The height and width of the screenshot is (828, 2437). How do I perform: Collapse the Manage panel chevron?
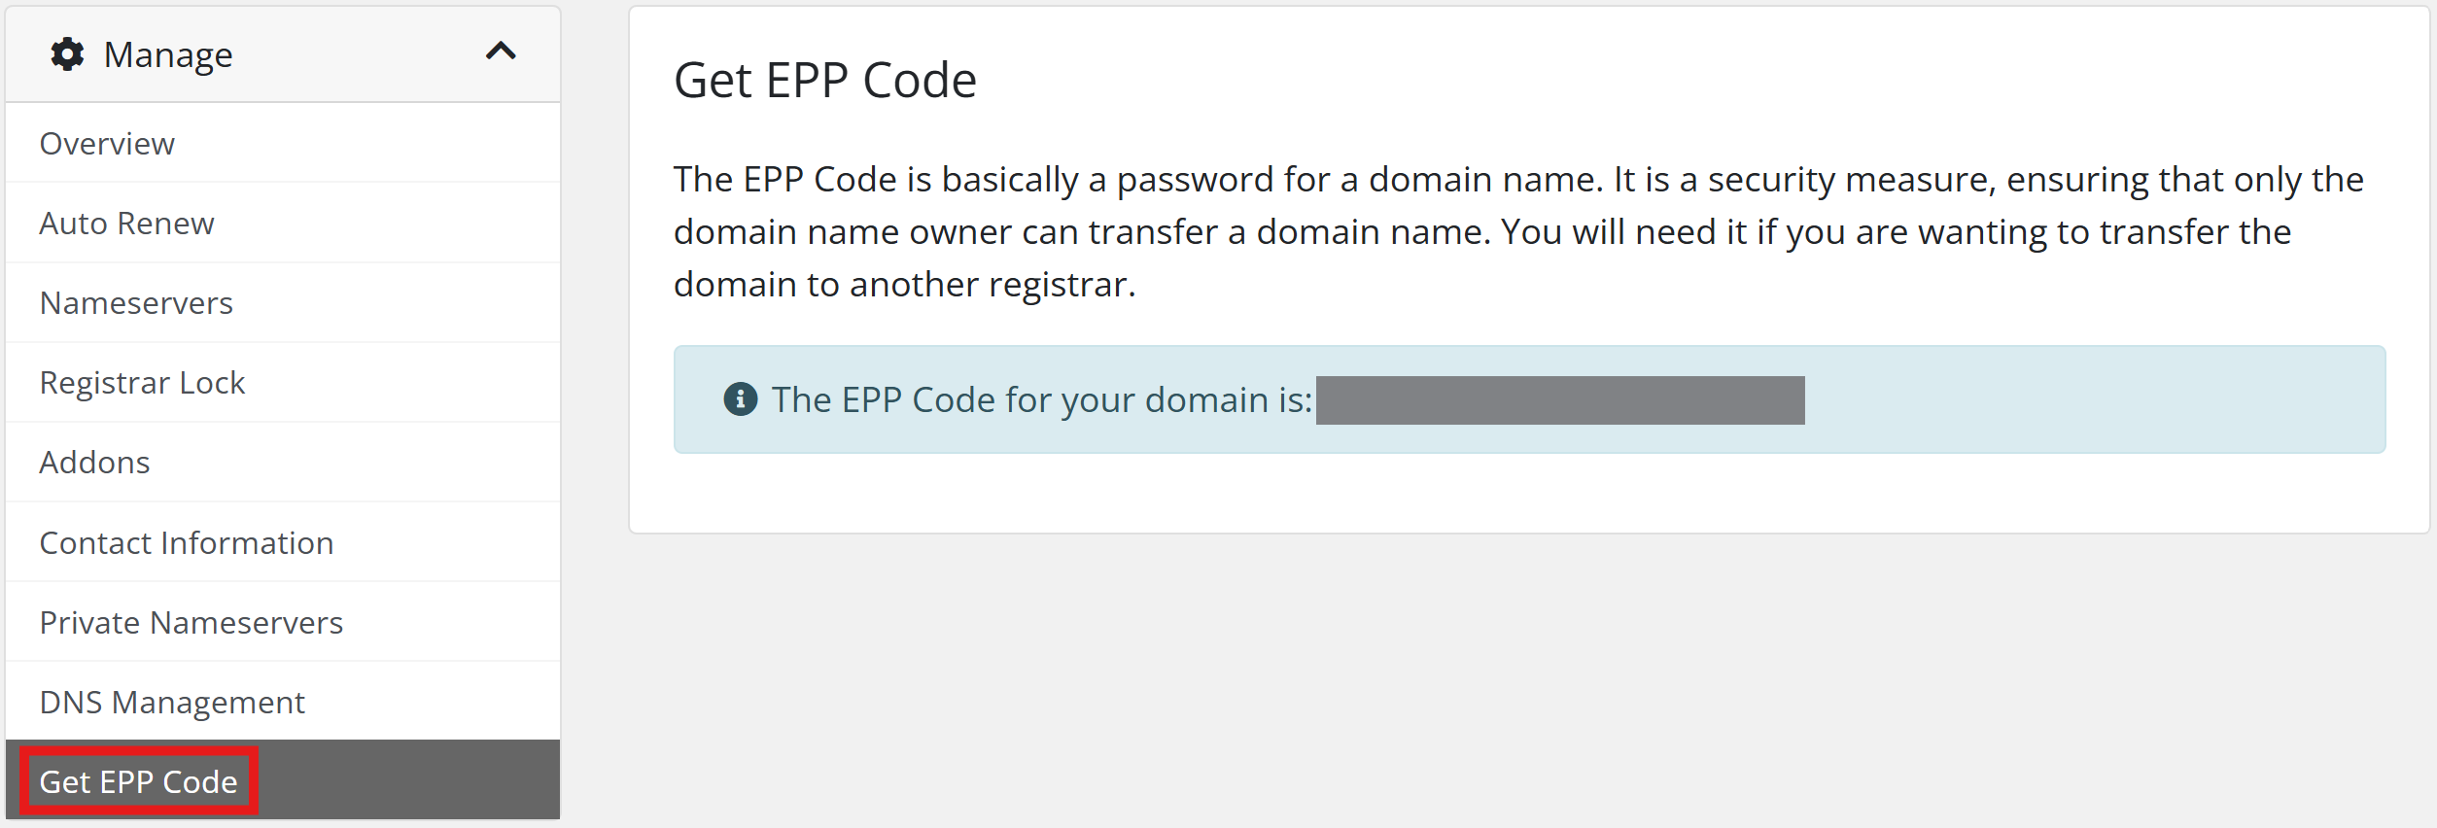tap(501, 52)
